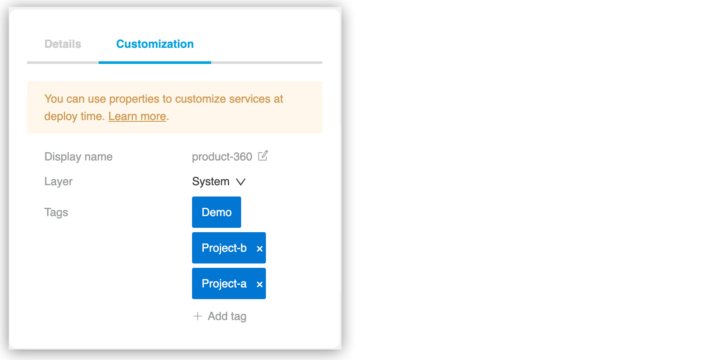Remove the Project-b tag using its x icon
The image size is (703, 360).
pyautogui.click(x=259, y=248)
